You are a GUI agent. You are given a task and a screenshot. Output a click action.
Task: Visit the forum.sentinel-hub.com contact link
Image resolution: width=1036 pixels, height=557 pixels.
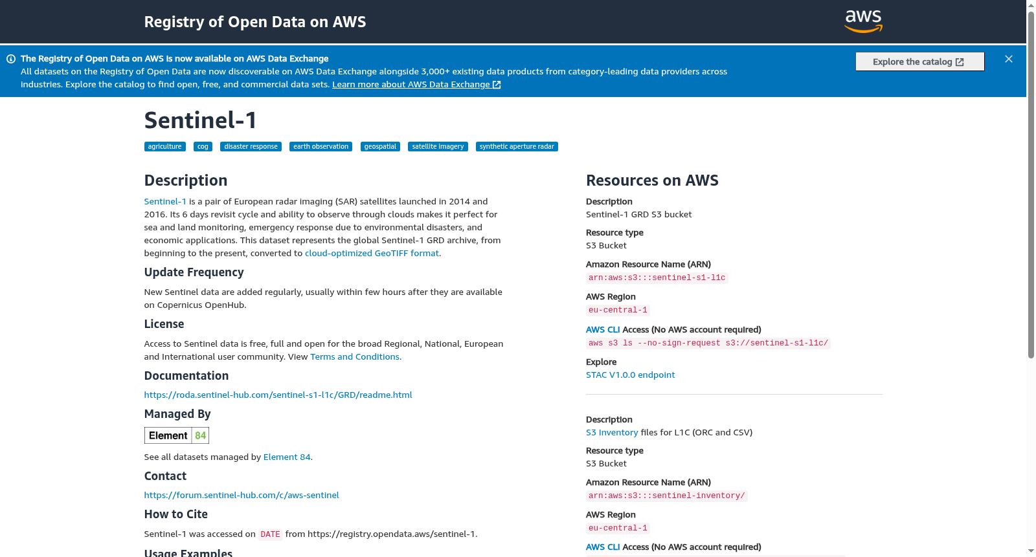[242, 496]
